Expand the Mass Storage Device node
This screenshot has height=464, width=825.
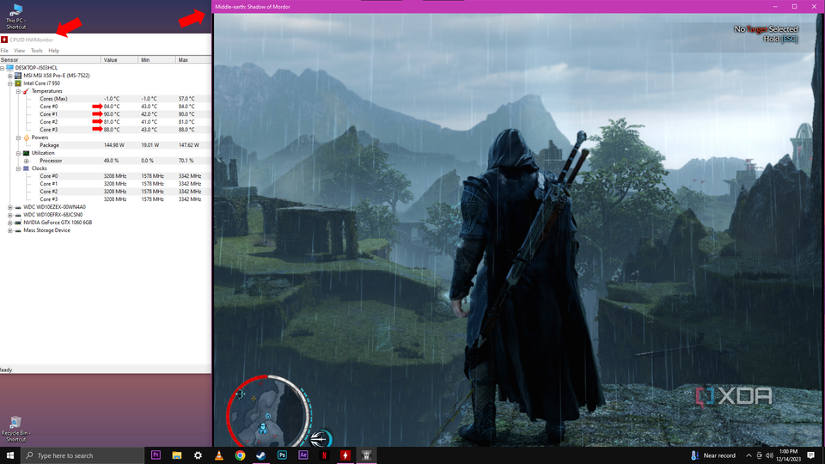click(10, 230)
